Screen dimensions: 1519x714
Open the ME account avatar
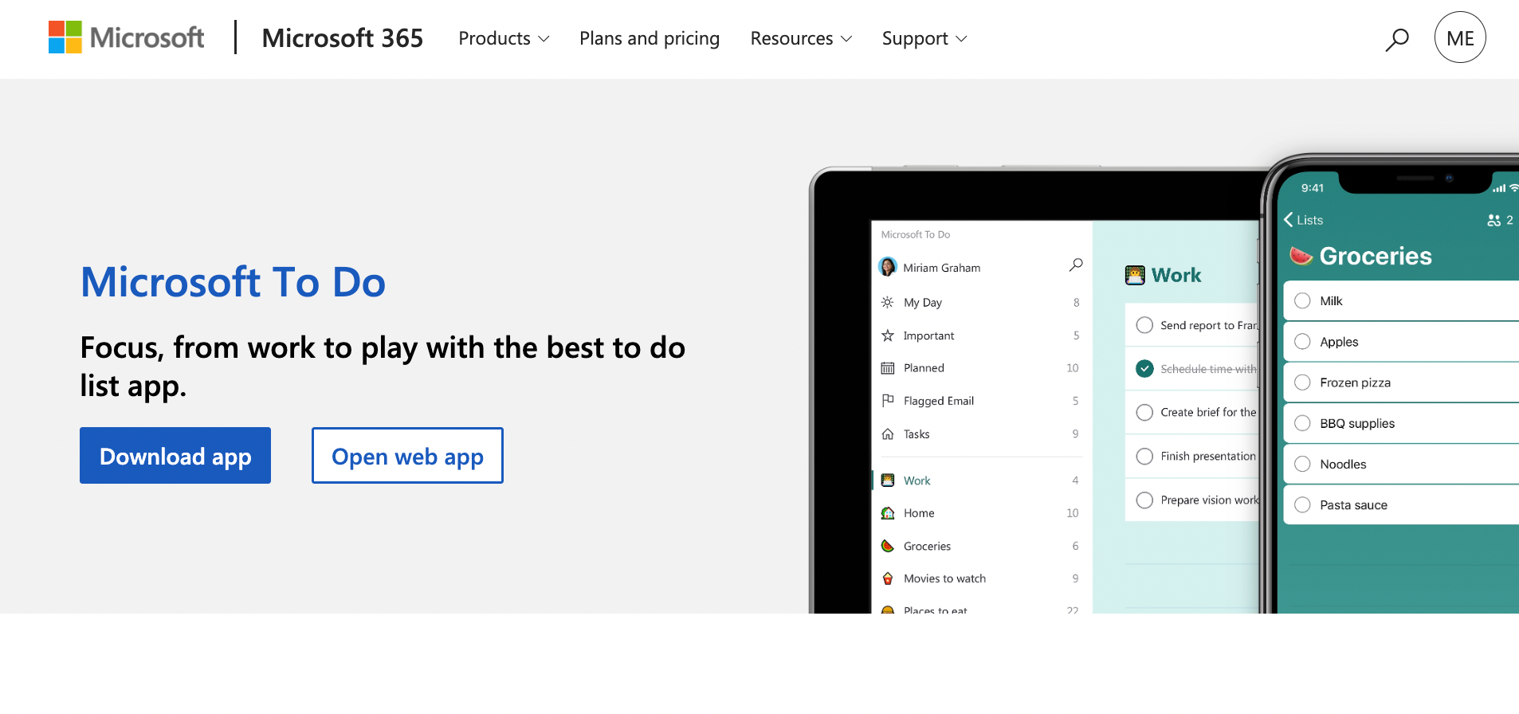tap(1460, 37)
